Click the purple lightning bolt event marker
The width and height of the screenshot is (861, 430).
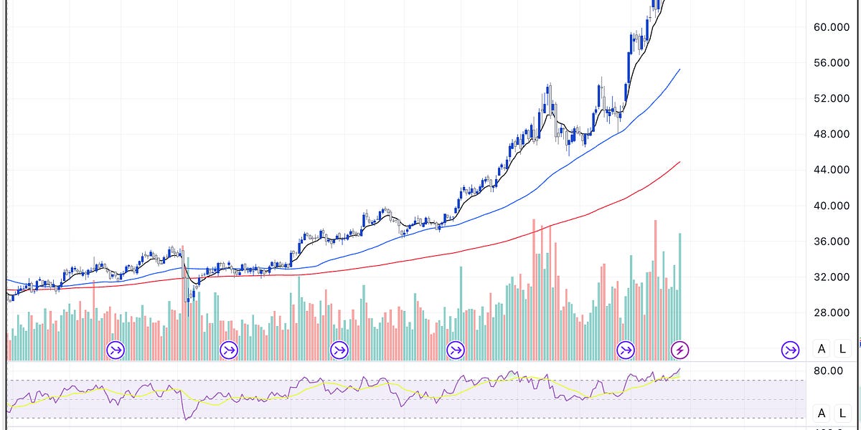click(680, 349)
